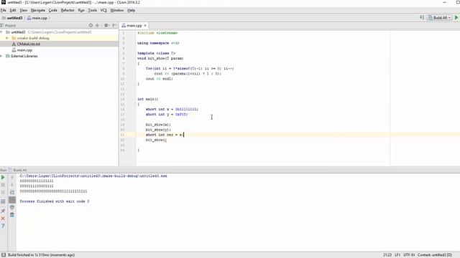Screen dimensions: 460x258
Task: Click the layout restore icon in Run sidebar
Action: coord(3,201)
